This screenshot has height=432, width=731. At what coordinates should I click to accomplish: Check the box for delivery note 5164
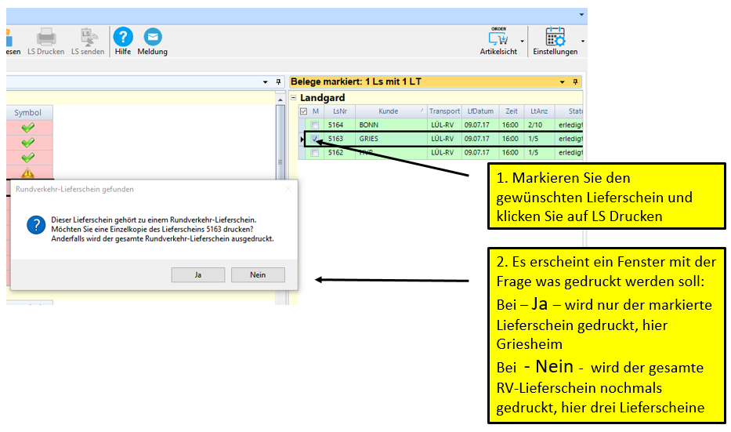click(315, 125)
